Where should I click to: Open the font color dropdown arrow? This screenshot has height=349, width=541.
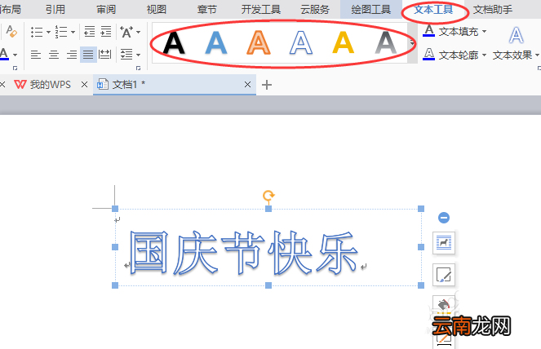coord(15,55)
